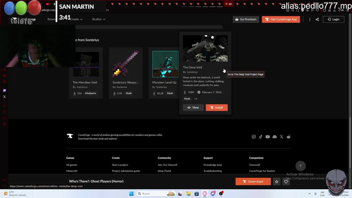
Task: Open CurseForge Reddit icon in footer
Action: click(288, 137)
